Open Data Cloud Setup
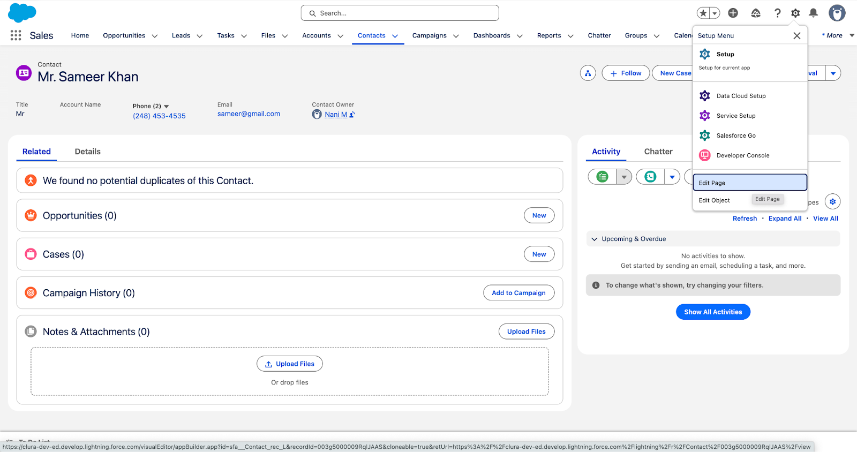This screenshot has width=857, height=452. [750, 96]
